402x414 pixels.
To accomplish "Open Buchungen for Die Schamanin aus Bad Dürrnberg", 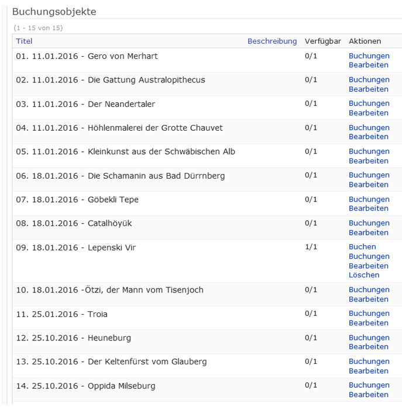I will [x=369, y=175].
